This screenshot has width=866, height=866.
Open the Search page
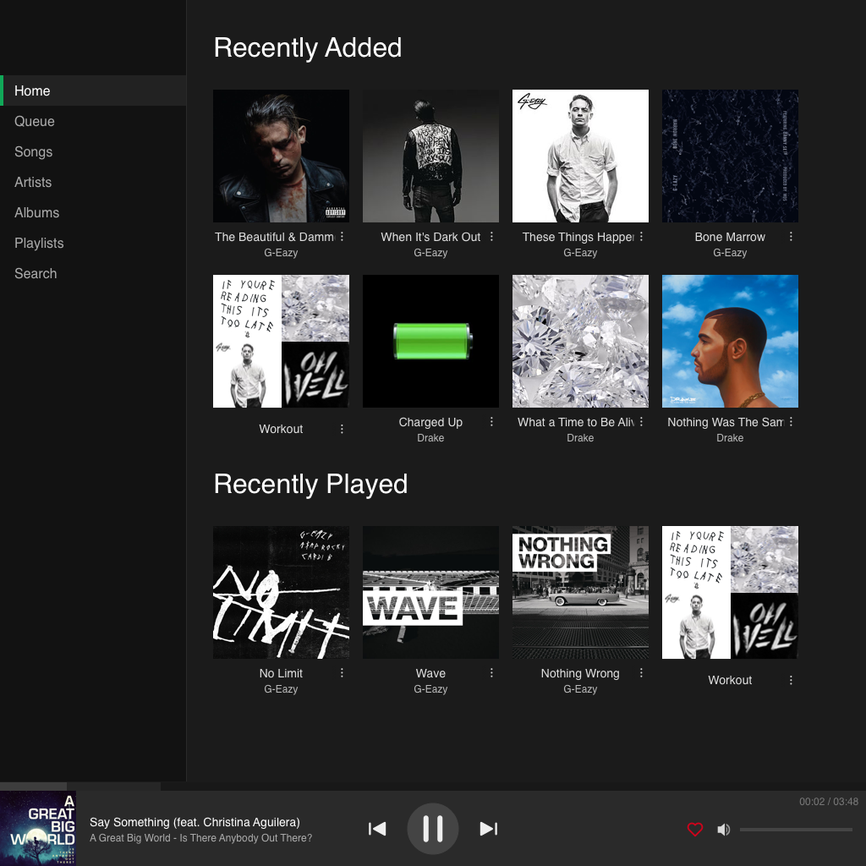93,273
